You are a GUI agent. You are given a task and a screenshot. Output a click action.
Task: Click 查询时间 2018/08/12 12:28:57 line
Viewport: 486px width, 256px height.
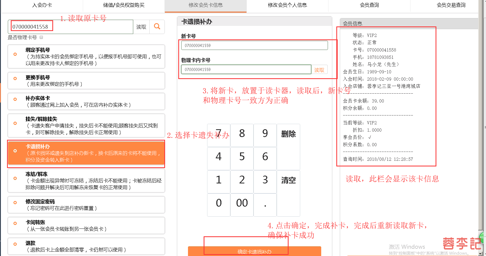pos(378,159)
